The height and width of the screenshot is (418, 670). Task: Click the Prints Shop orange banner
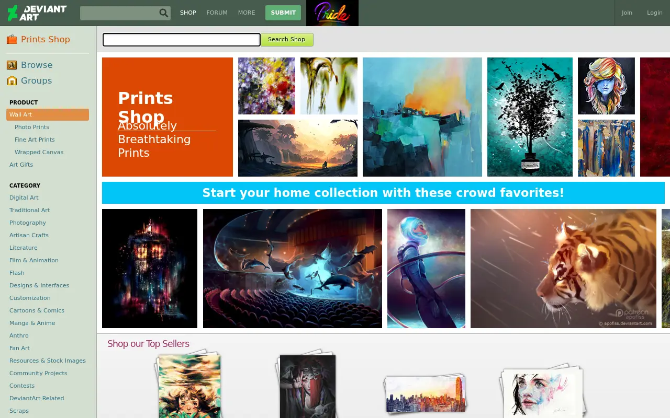click(x=167, y=117)
